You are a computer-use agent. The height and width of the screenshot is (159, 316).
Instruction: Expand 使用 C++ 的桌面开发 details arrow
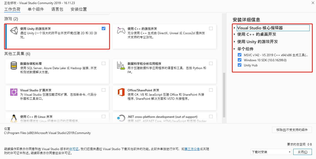point(234,34)
